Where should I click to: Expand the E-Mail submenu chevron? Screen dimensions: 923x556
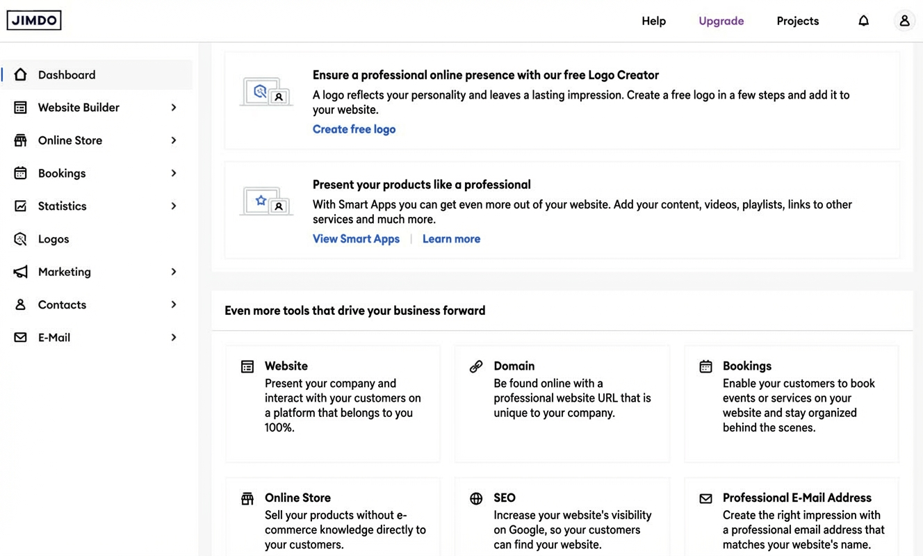174,338
